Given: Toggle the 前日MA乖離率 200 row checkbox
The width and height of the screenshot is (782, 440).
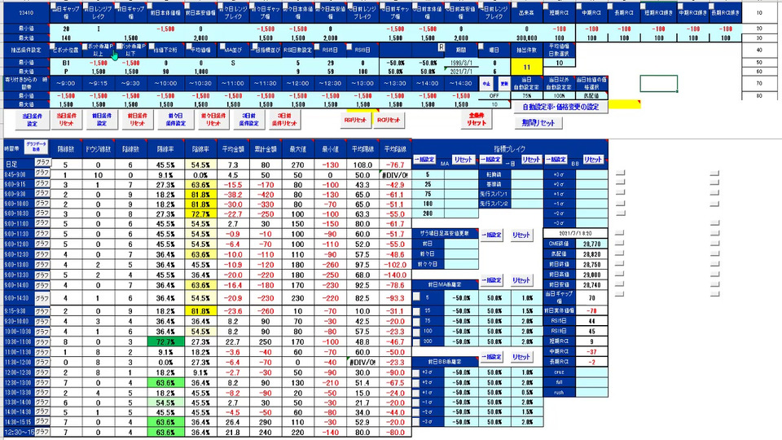Looking at the screenshot, I should (x=416, y=341).
